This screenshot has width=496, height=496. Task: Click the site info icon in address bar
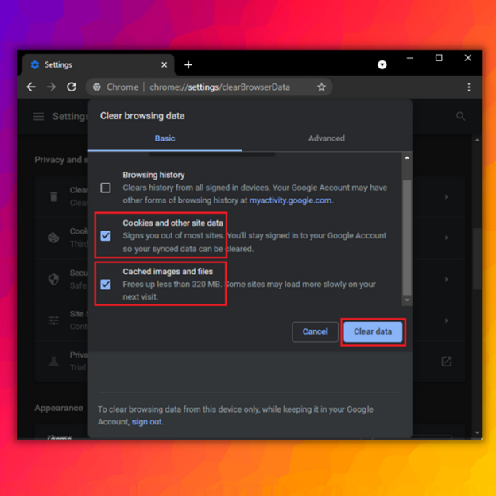97,87
